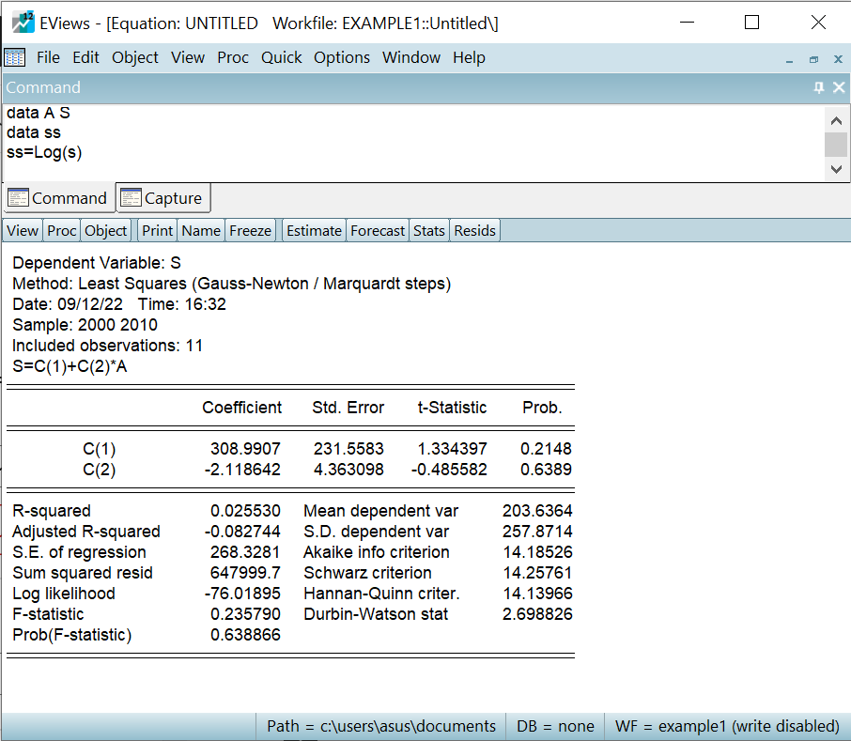Image resolution: width=851 pixels, height=741 pixels.
Task: Open the equation View dropdown button
Action: pos(23,230)
